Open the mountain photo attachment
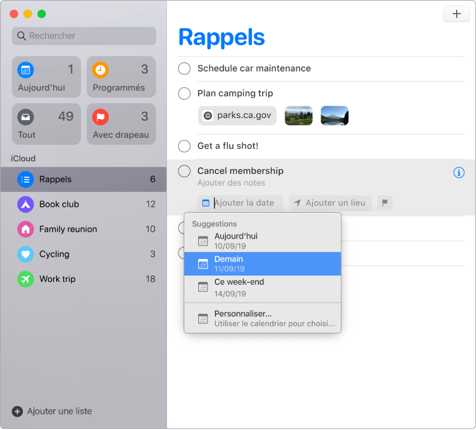476x430 pixels. pyautogui.click(x=335, y=115)
